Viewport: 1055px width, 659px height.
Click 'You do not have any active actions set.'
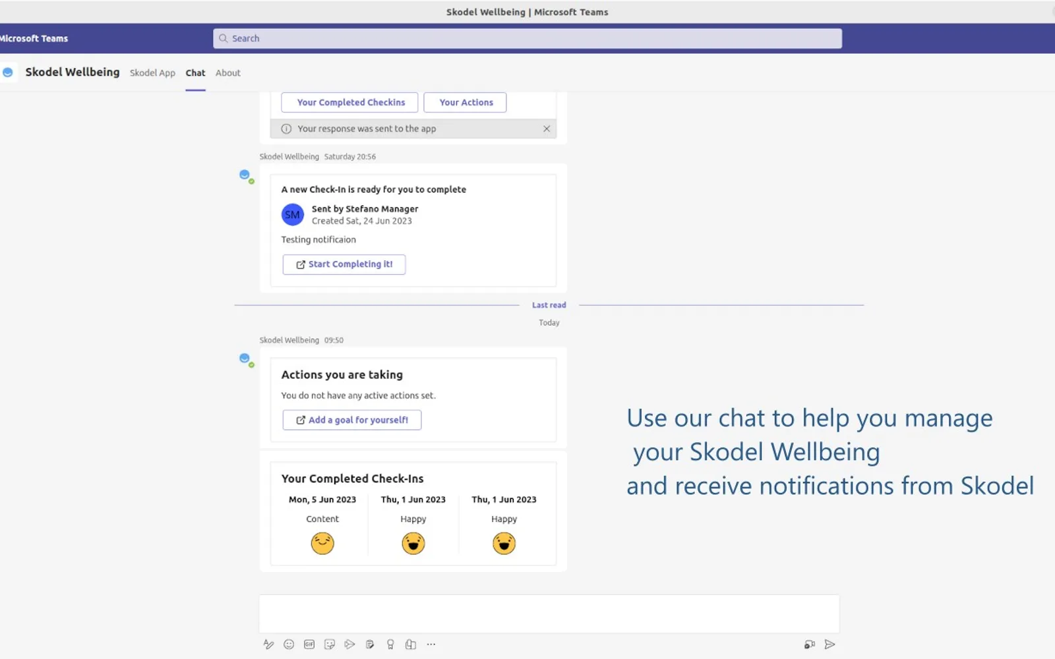point(359,395)
